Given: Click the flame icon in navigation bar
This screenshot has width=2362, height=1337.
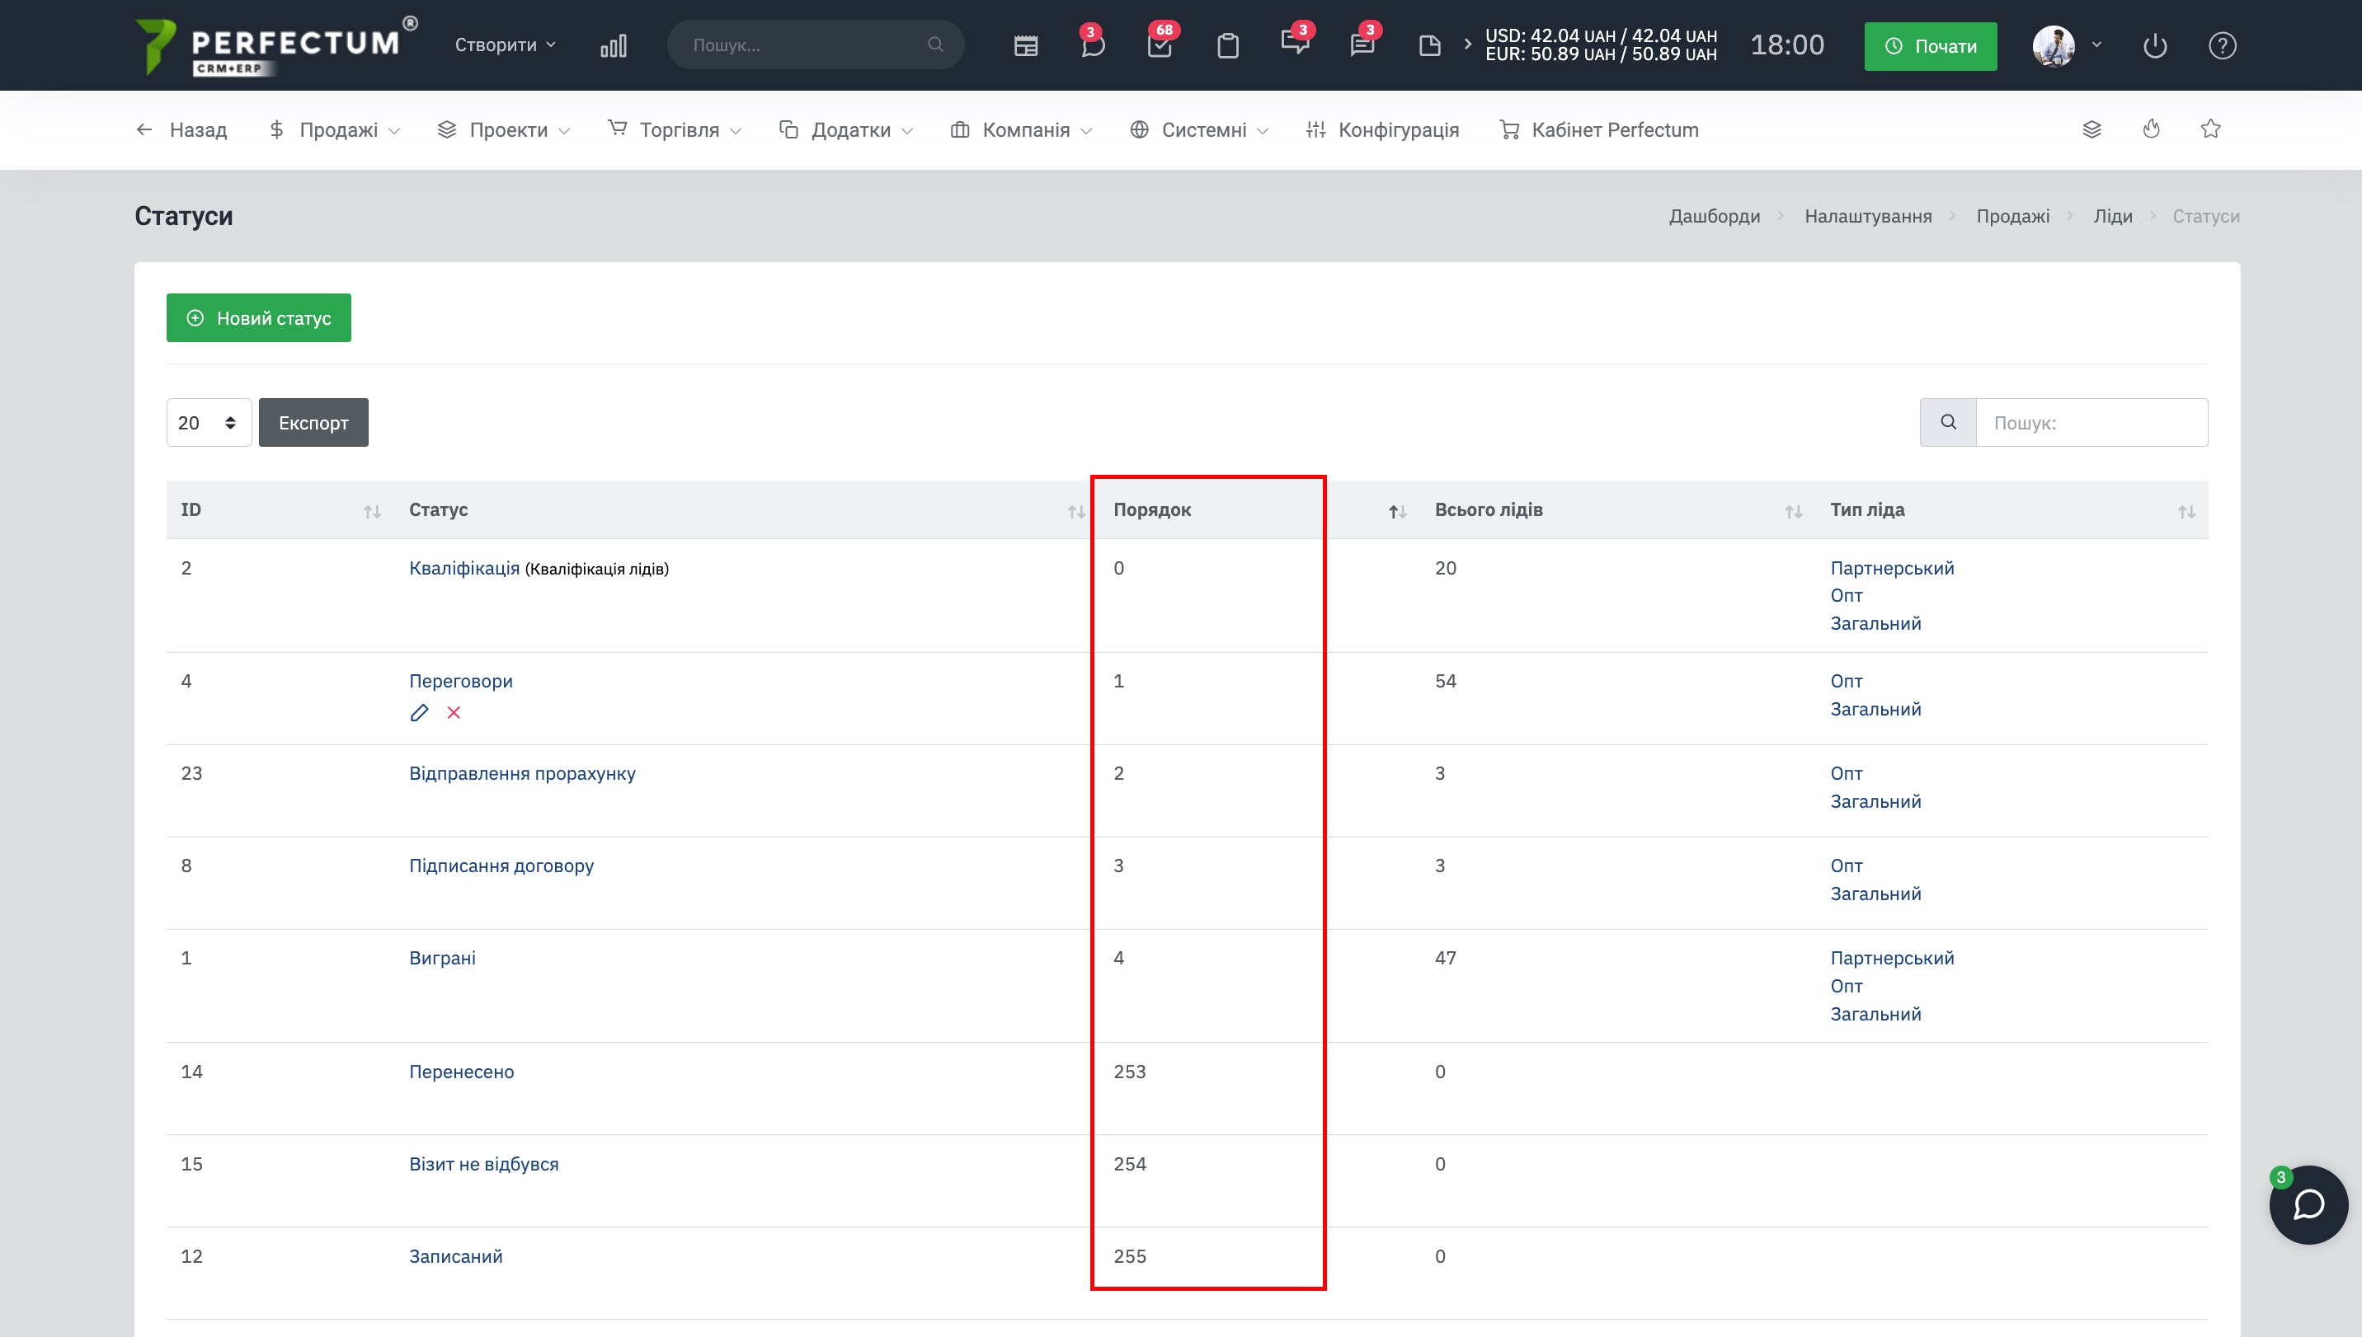Looking at the screenshot, I should [x=2151, y=129].
